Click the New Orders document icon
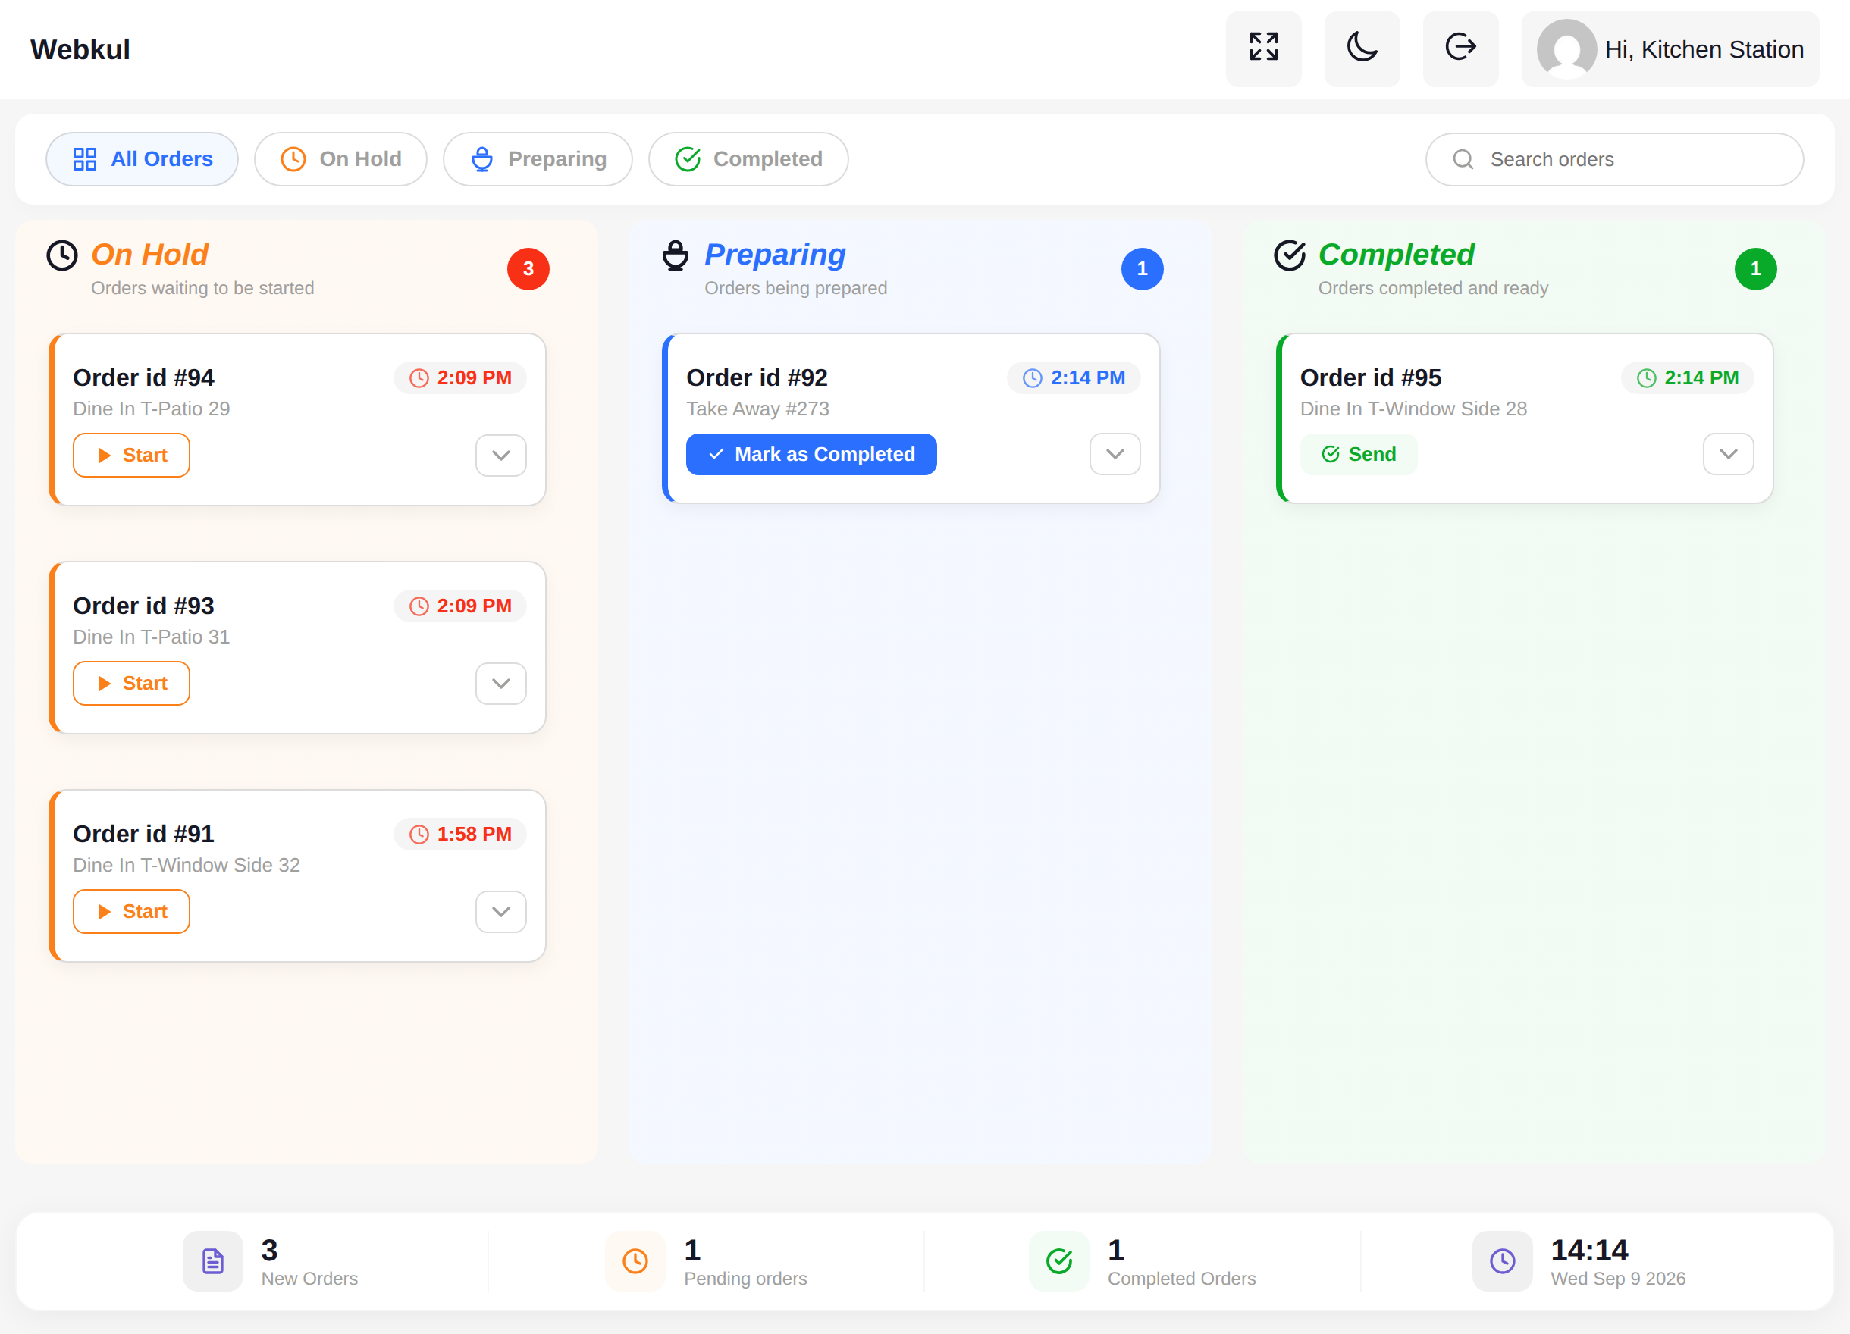This screenshot has height=1334, width=1850. [213, 1261]
